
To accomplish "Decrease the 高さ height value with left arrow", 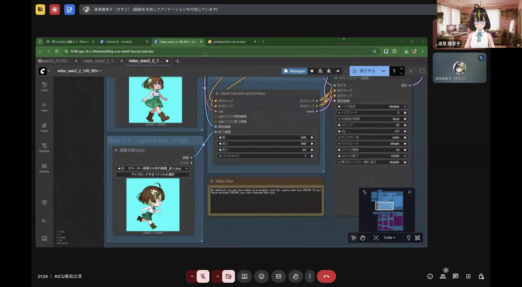I will pos(220,143).
